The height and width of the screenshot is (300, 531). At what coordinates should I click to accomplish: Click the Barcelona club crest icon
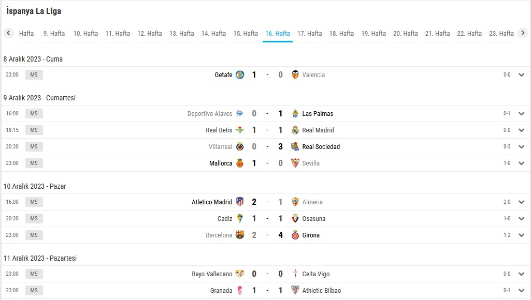click(x=240, y=235)
